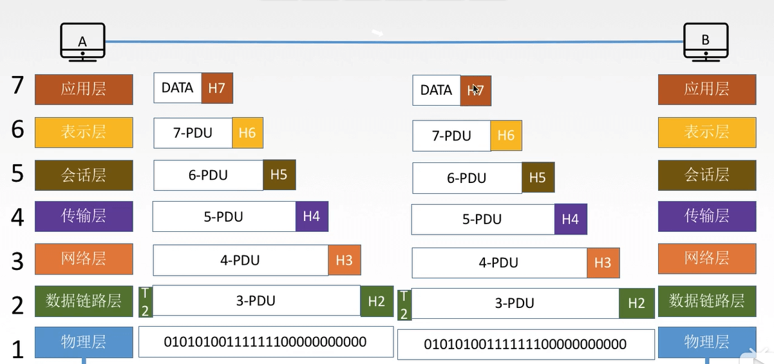Click the orange H3 header on host B's side
The image size is (774, 364).
pyautogui.click(x=603, y=262)
